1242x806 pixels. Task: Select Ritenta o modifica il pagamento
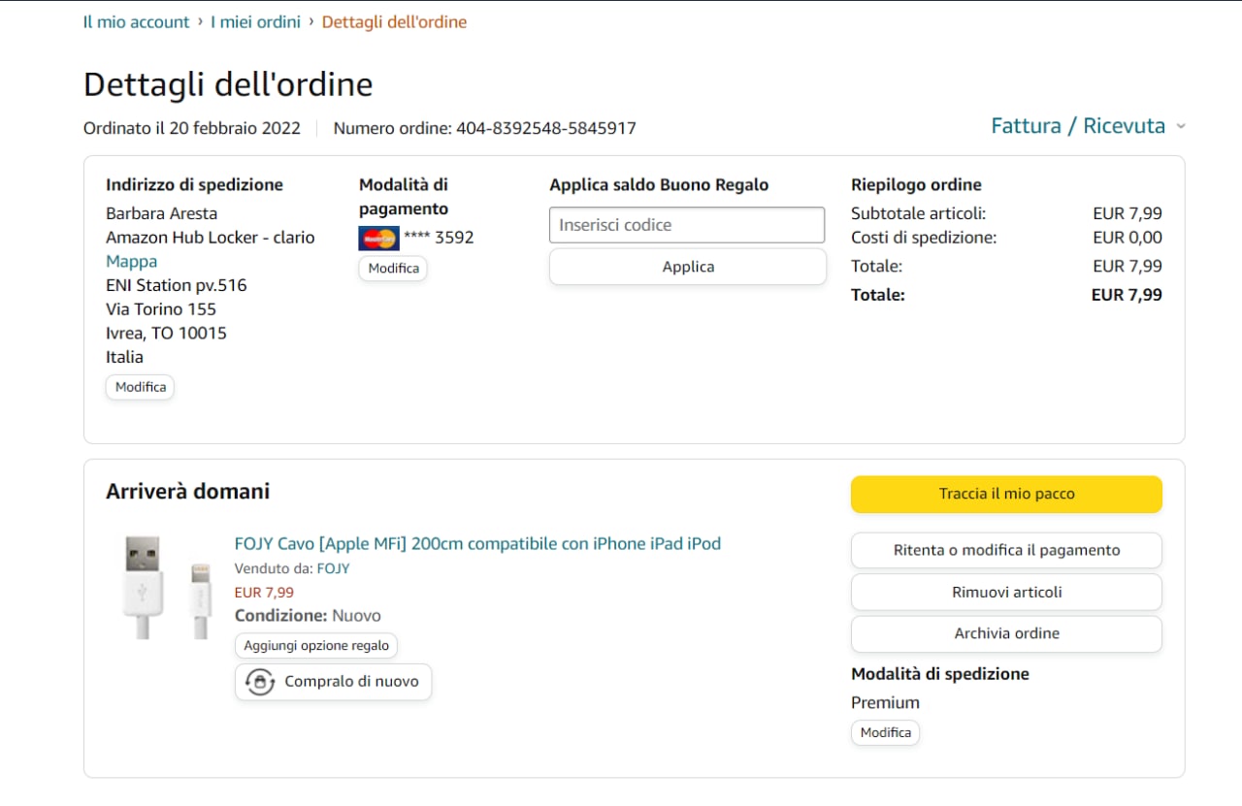click(1006, 550)
